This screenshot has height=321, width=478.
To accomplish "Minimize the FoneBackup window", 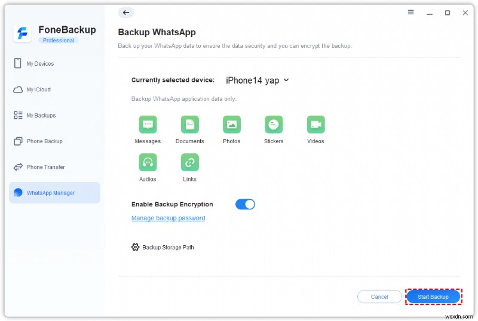I will [430, 13].
